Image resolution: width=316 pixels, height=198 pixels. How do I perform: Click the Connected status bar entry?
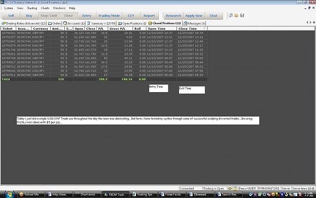point(191,188)
